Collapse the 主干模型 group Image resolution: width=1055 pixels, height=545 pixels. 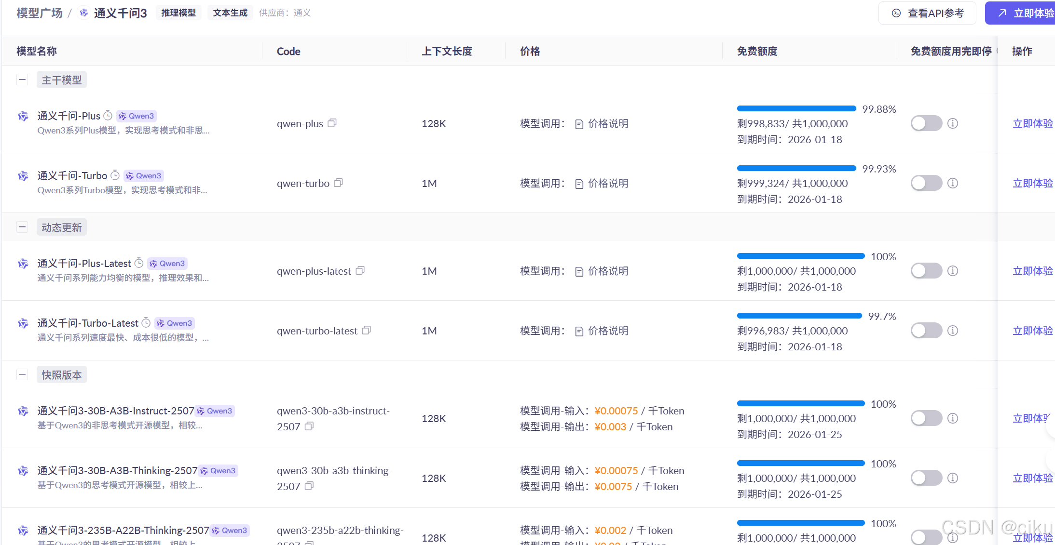22,80
